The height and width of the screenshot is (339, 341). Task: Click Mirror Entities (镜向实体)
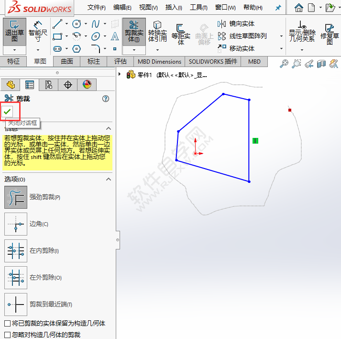[x=236, y=24]
